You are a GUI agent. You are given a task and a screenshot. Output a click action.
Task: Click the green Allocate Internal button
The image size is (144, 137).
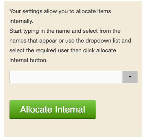coord(53,109)
